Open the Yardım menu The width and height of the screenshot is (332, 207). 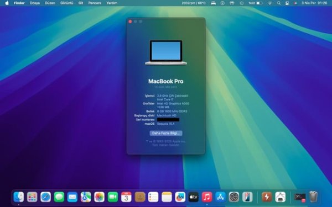(112, 3)
